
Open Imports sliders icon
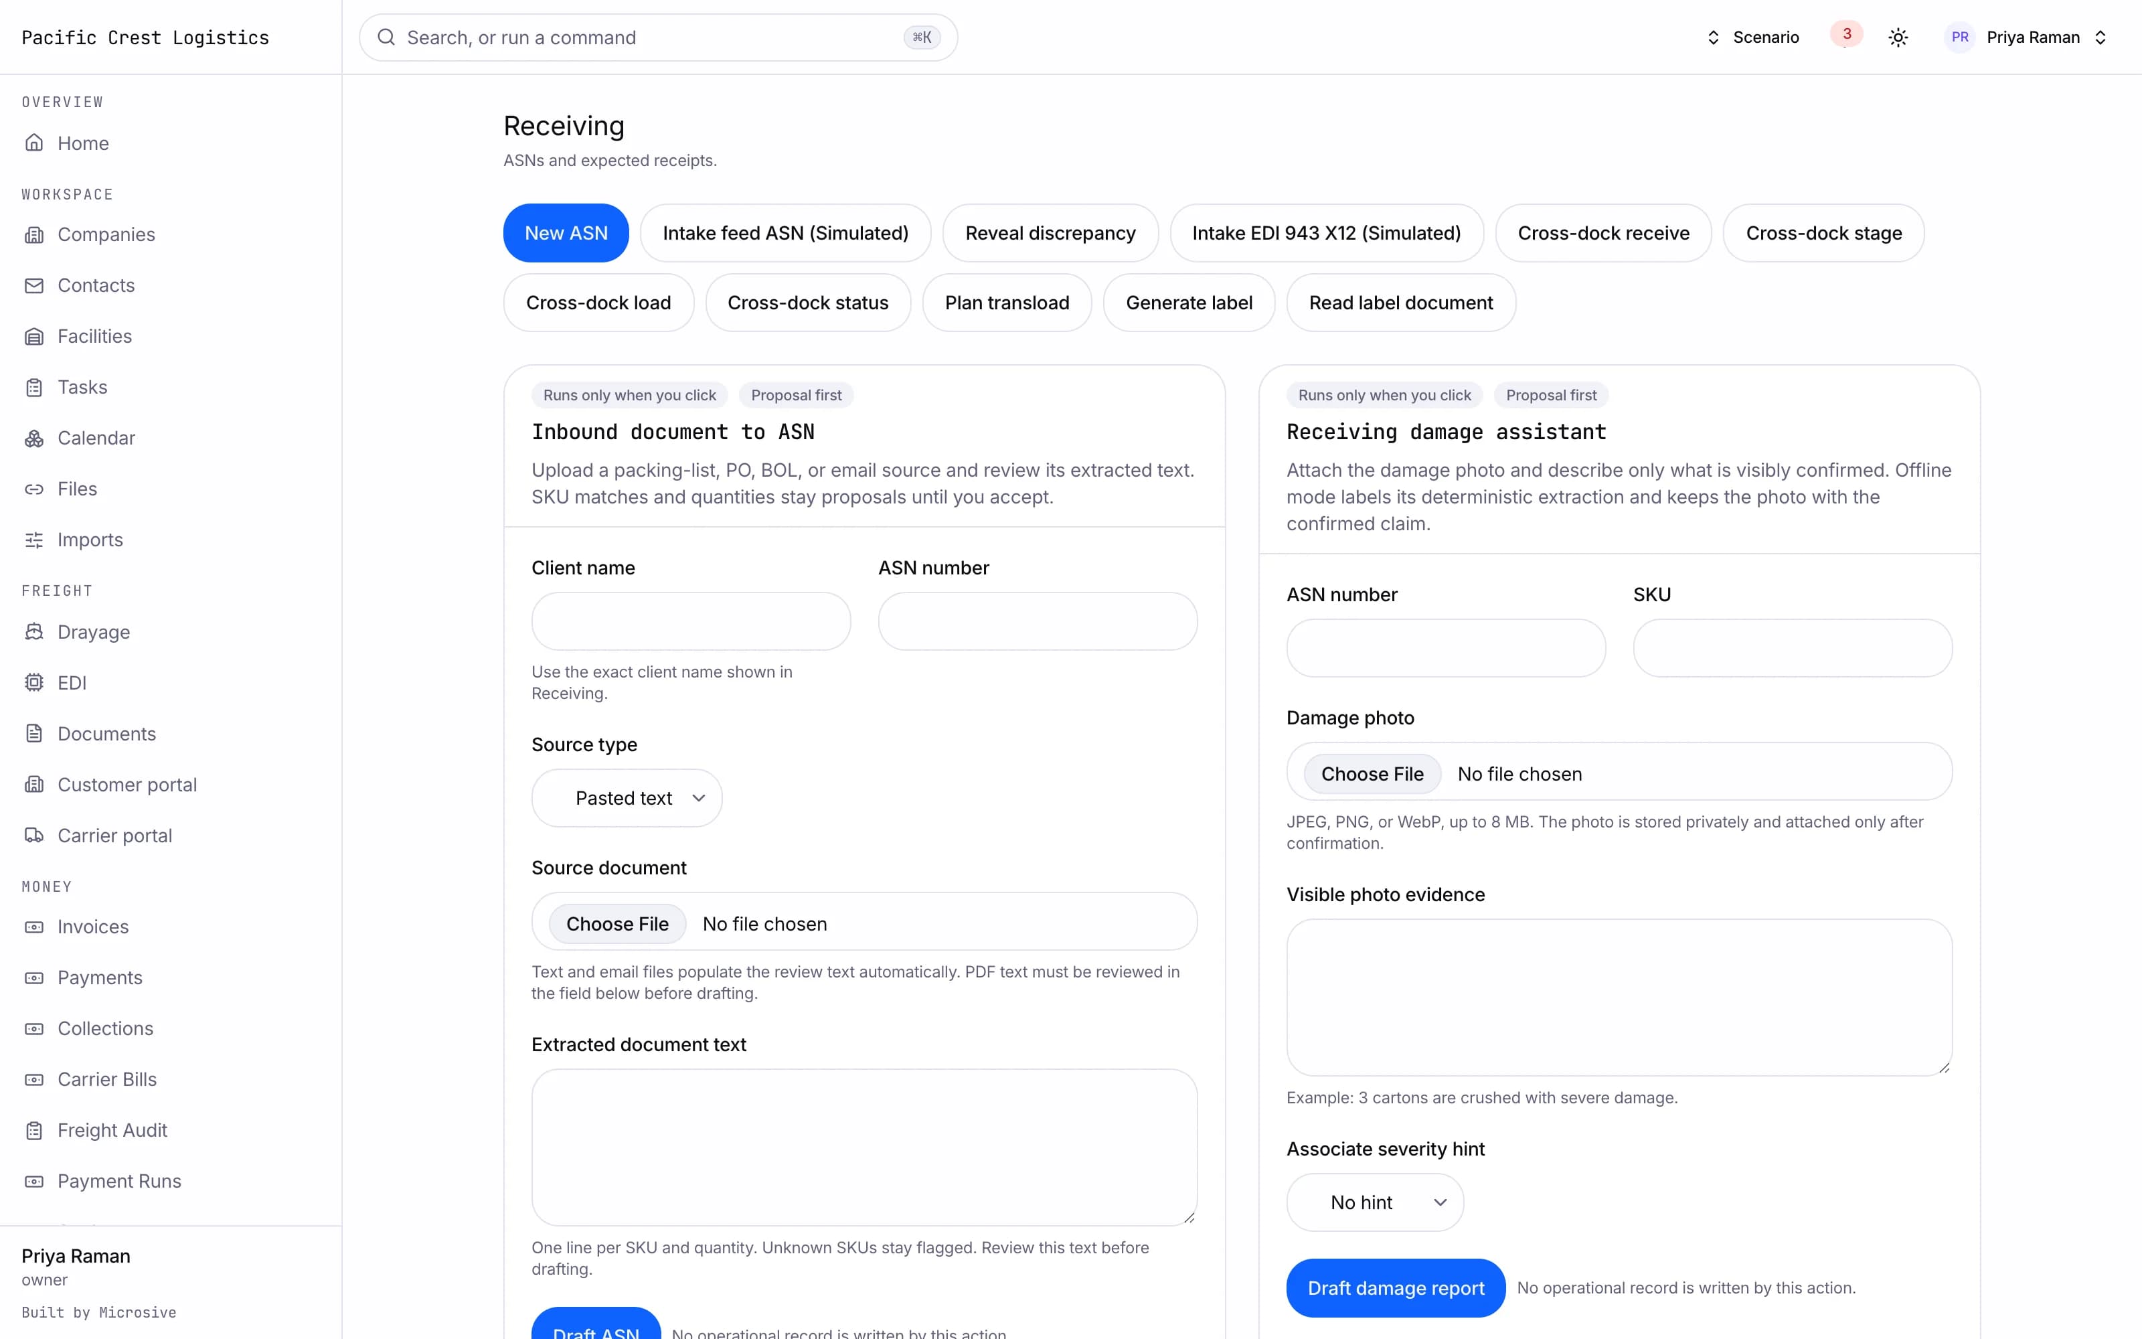(x=33, y=540)
